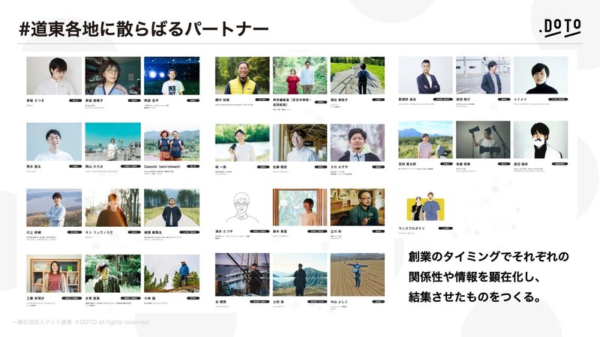600x337 pixels.
Task: Open the Casochi (ami/minami) duo photo
Action: [x=172, y=142]
